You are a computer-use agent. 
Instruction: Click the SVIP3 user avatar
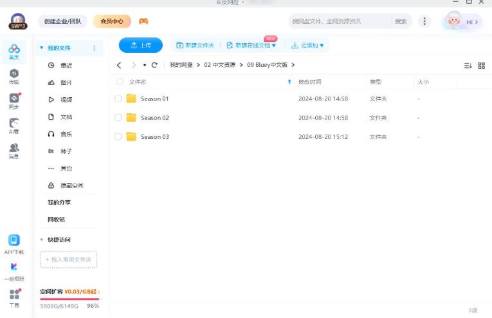[x=18, y=21]
